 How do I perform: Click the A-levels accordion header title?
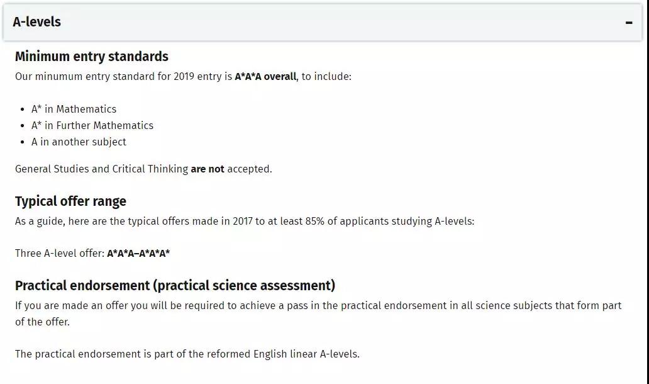pyautogui.click(x=37, y=21)
